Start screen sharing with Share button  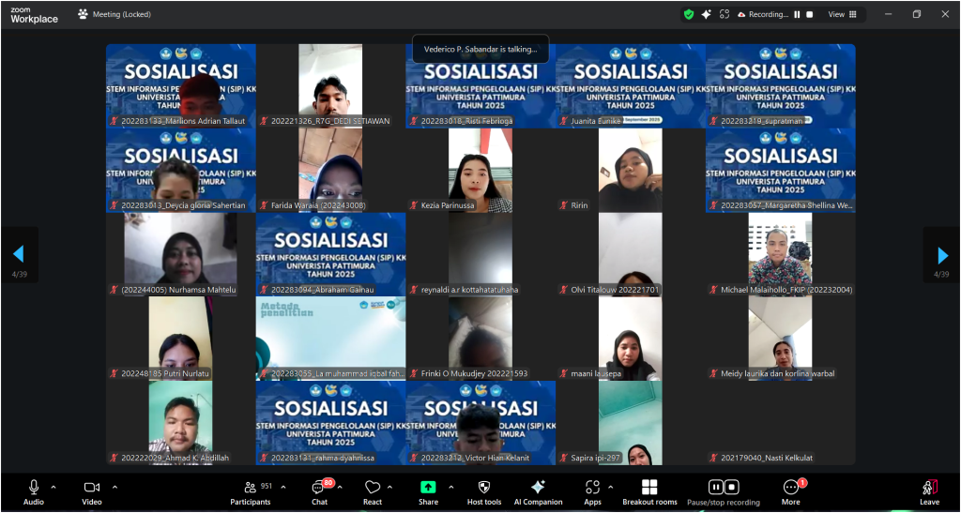428,490
